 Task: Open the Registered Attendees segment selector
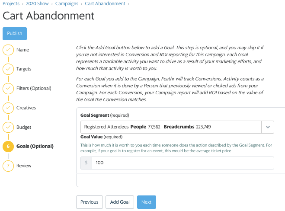click(x=171, y=127)
